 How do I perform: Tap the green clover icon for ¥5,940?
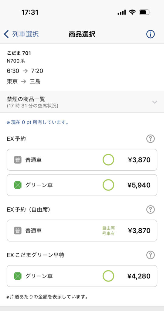coord(18,185)
